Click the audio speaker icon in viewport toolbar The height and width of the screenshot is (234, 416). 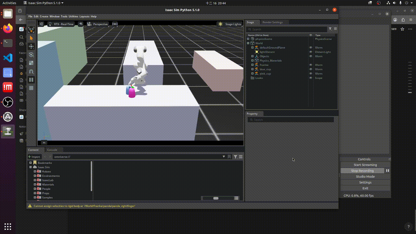pyautogui.click(x=115, y=24)
